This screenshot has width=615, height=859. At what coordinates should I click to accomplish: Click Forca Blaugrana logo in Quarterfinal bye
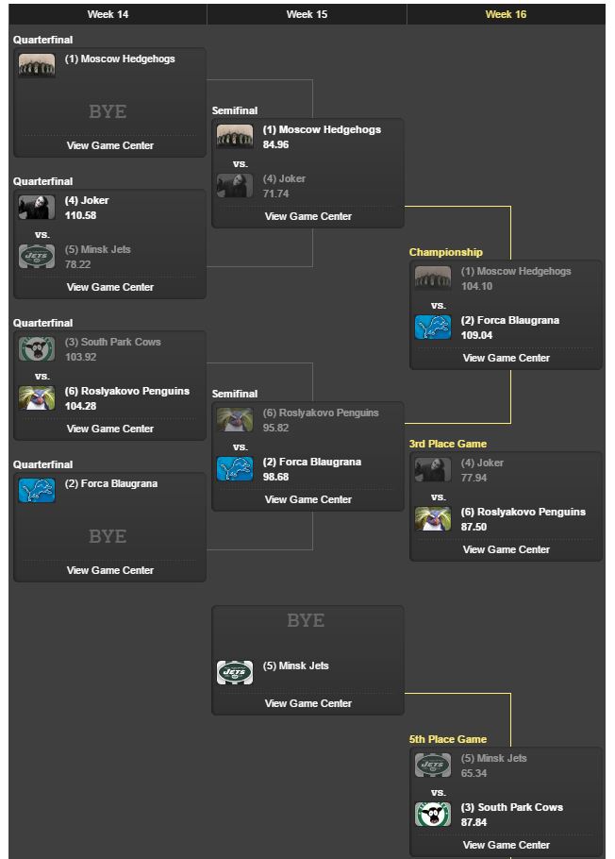point(37,490)
